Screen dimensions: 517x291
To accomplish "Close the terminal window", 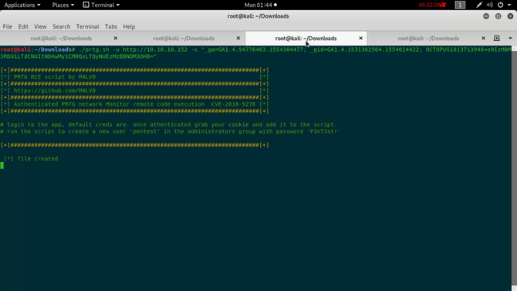I will (510, 16).
